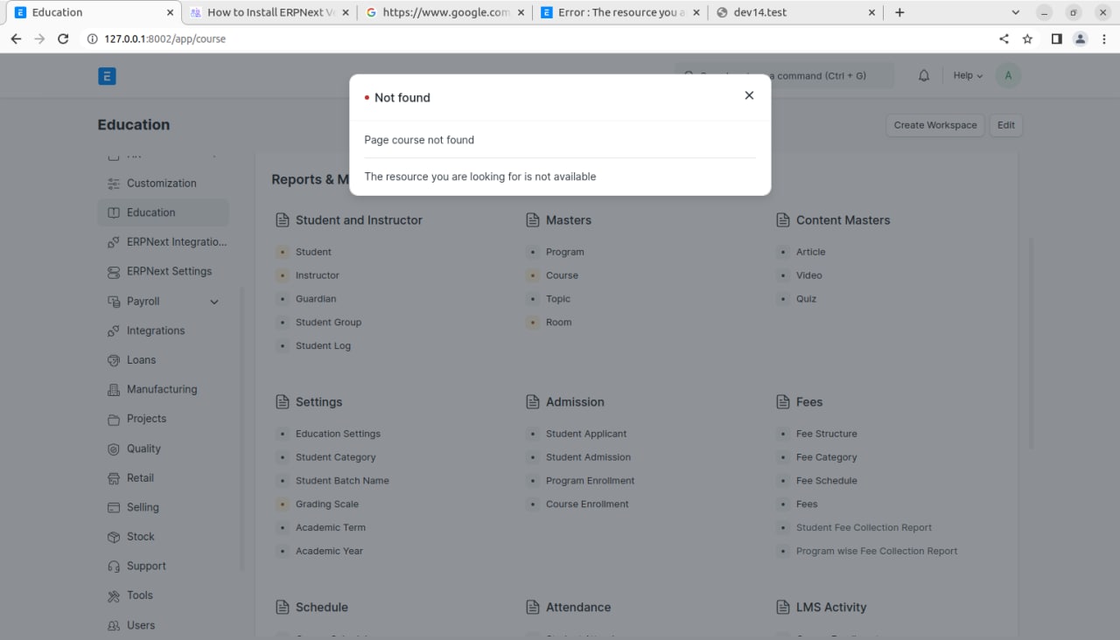The image size is (1120, 640).
Task: Click the Manufacturing sidebar icon
Action: click(x=113, y=390)
